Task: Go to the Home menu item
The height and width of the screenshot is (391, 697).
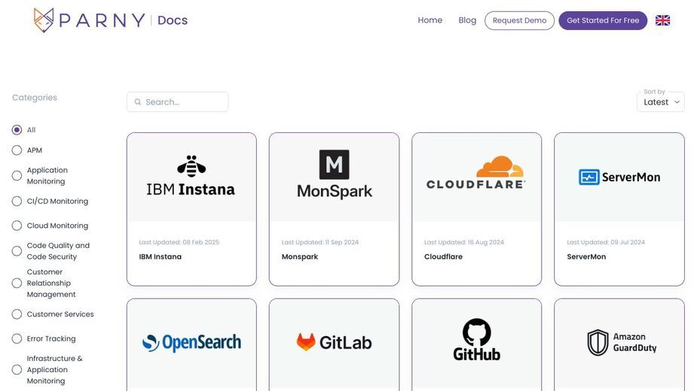Action: [430, 20]
